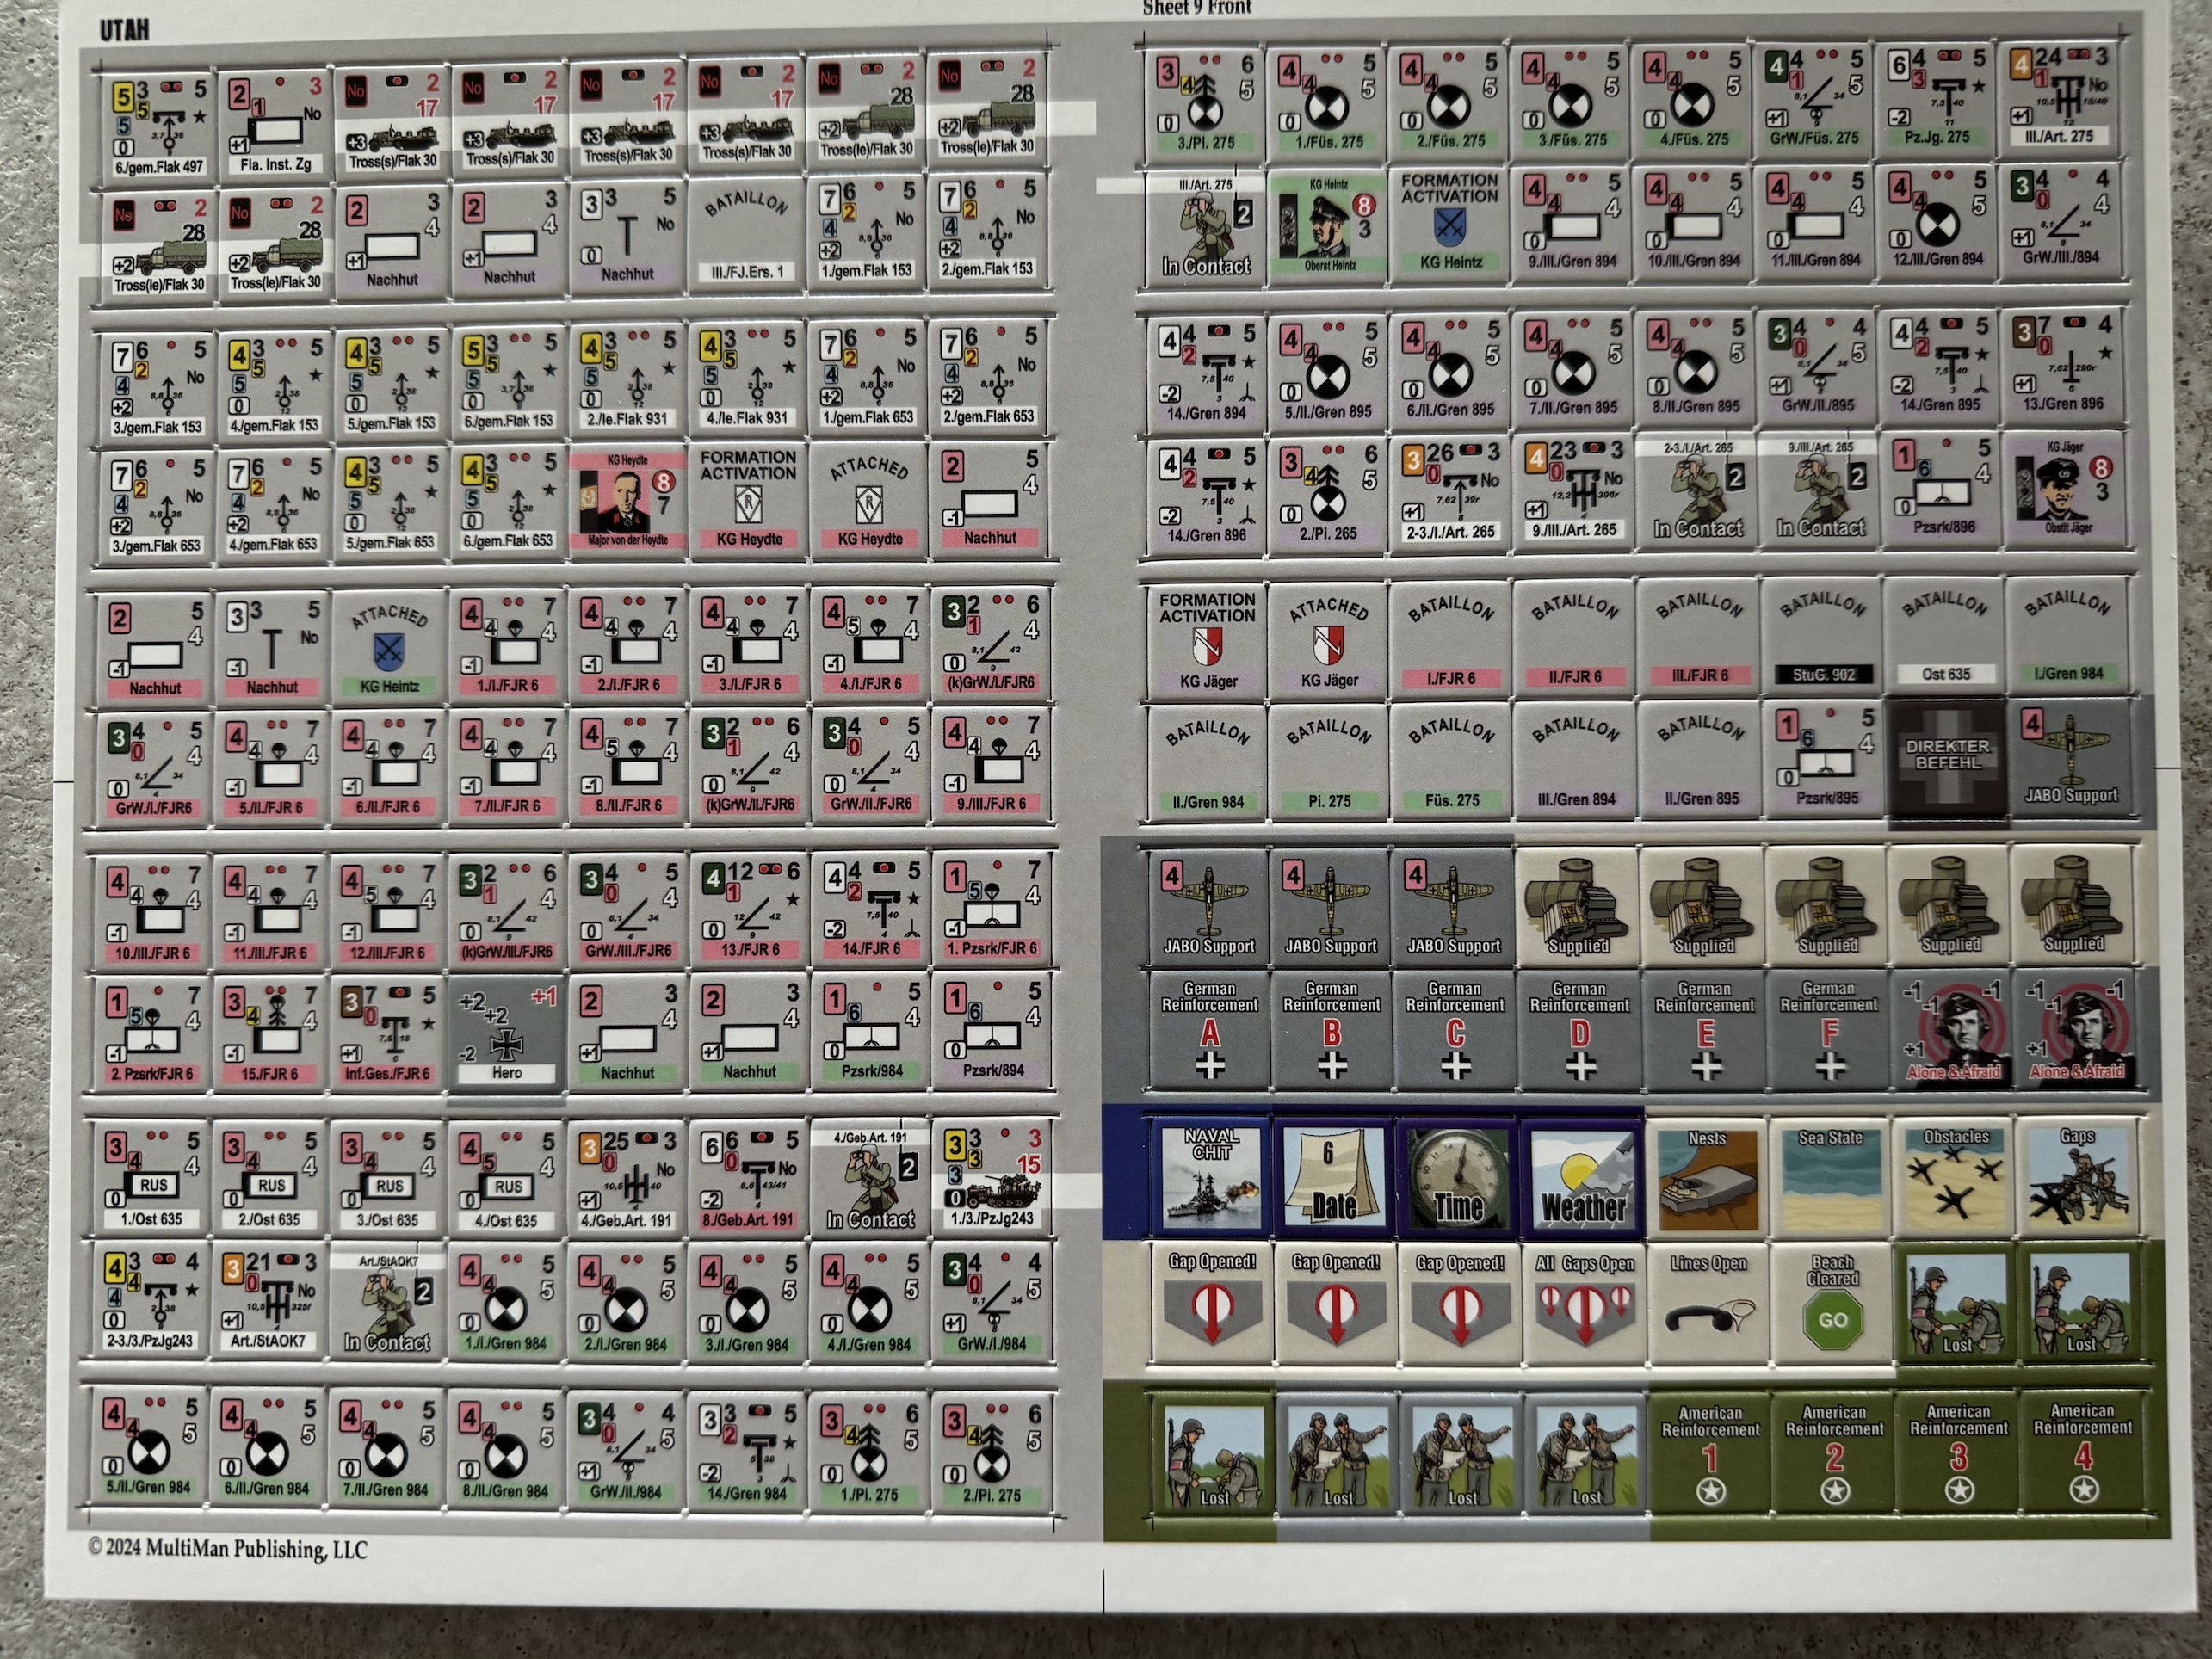The height and width of the screenshot is (1659, 2212).
Task: Select the Nests bunker counter
Action: tap(1706, 1178)
